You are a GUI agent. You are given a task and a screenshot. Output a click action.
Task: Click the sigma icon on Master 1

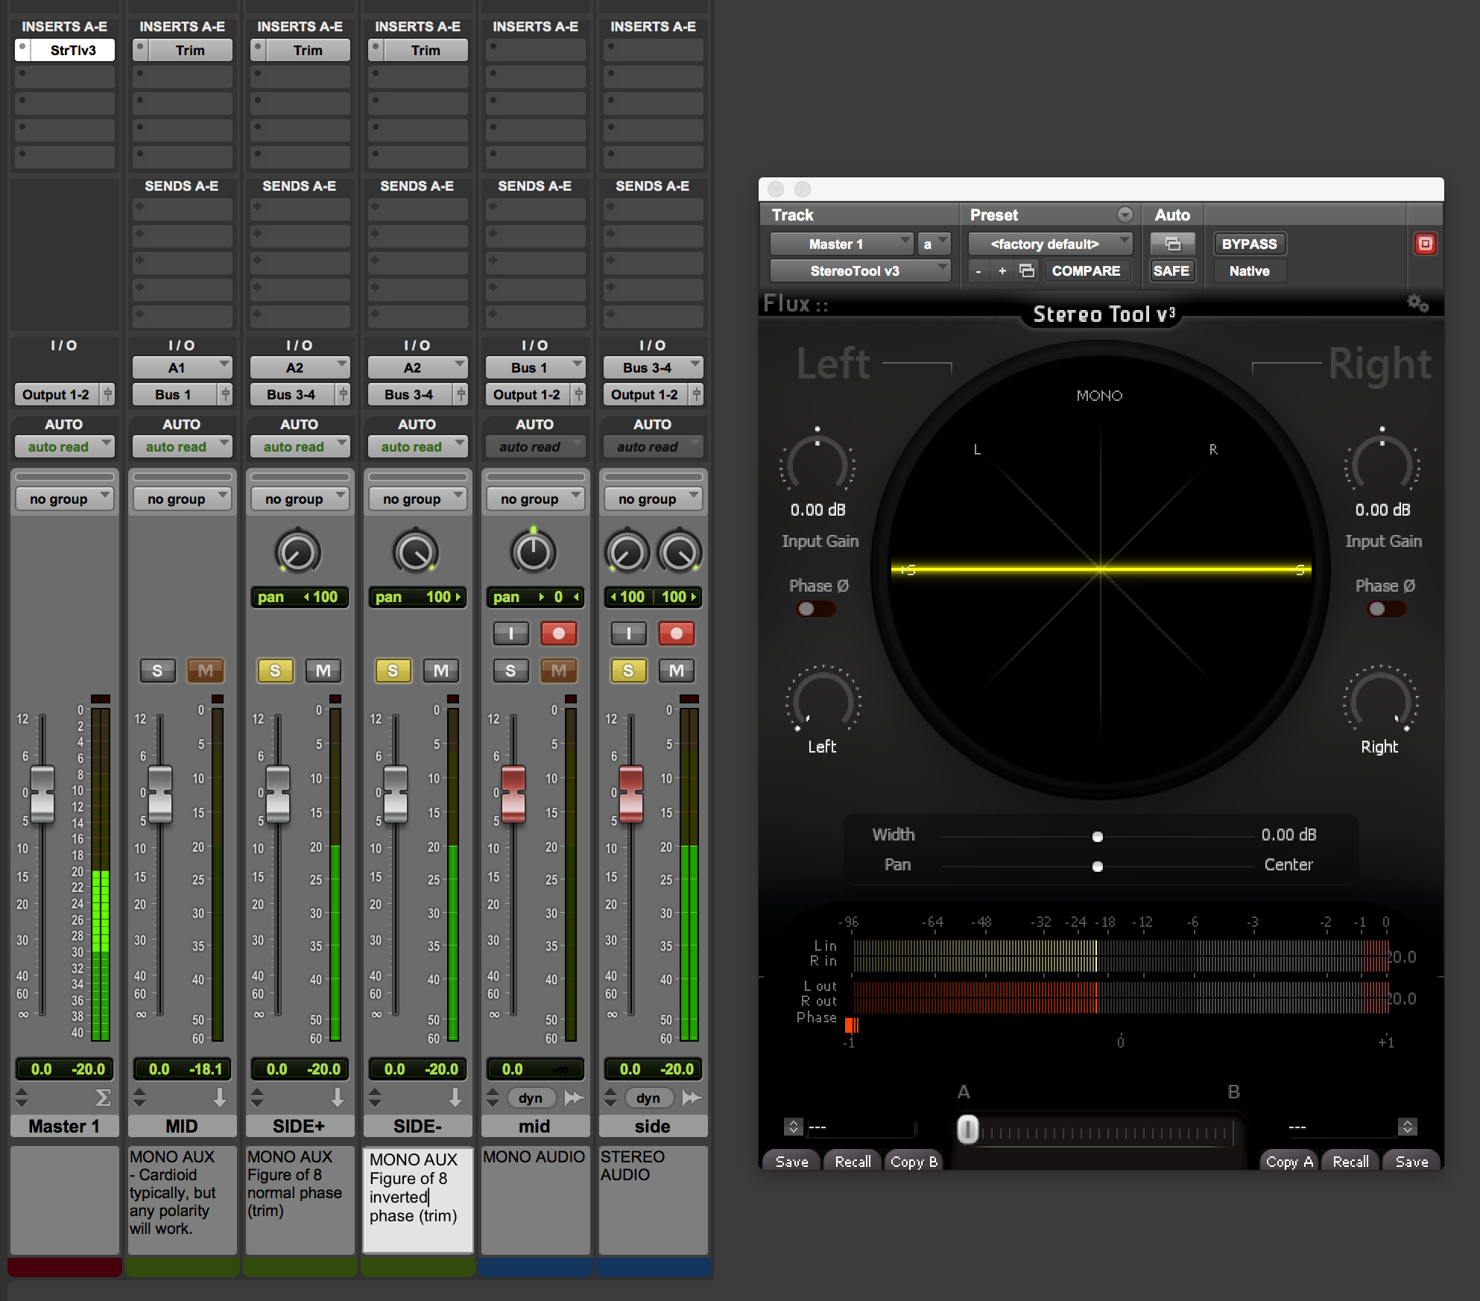point(103,1098)
